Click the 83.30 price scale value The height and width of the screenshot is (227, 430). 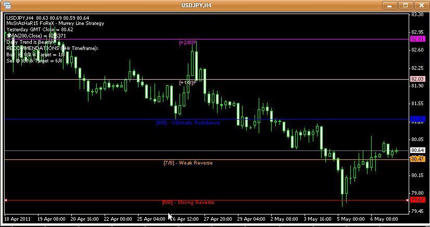[x=418, y=14]
